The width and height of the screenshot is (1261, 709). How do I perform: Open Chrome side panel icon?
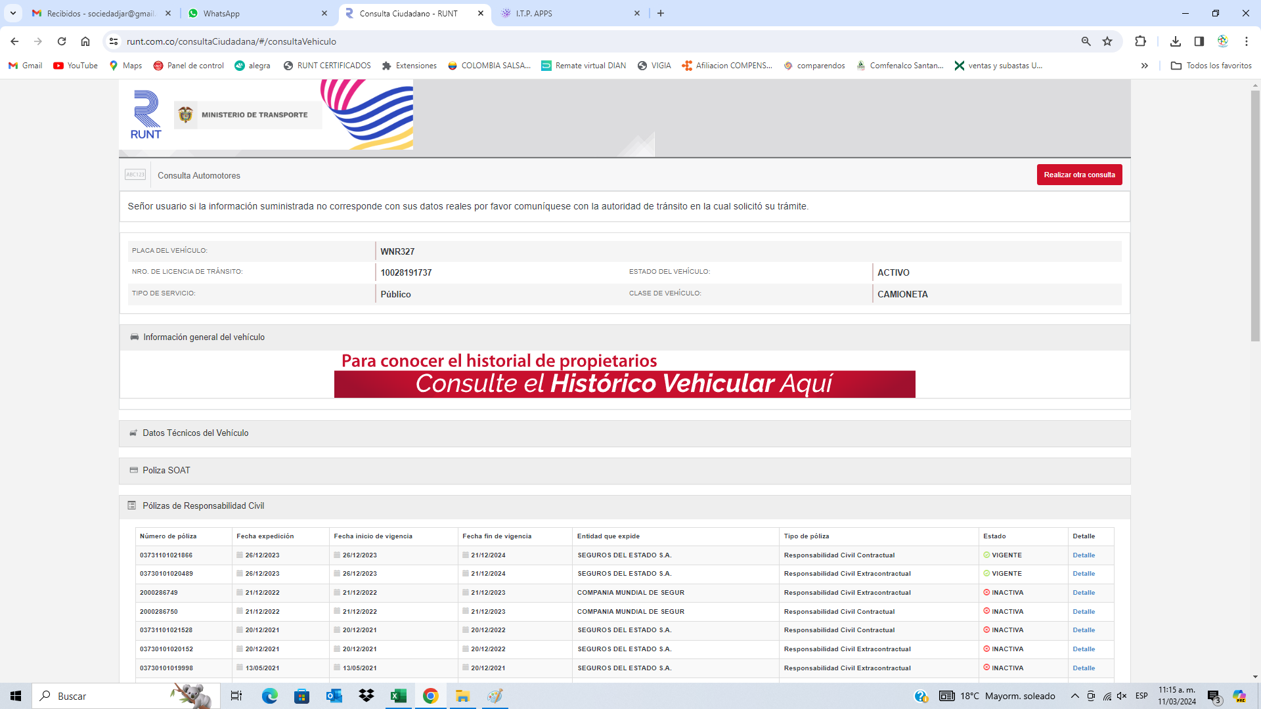pos(1199,41)
